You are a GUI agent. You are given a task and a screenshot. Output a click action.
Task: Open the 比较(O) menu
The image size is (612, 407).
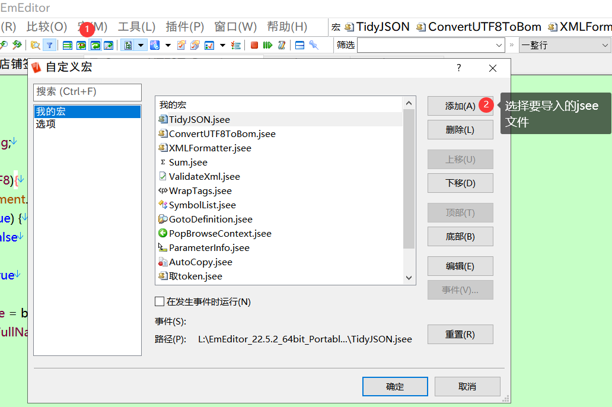tap(47, 27)
